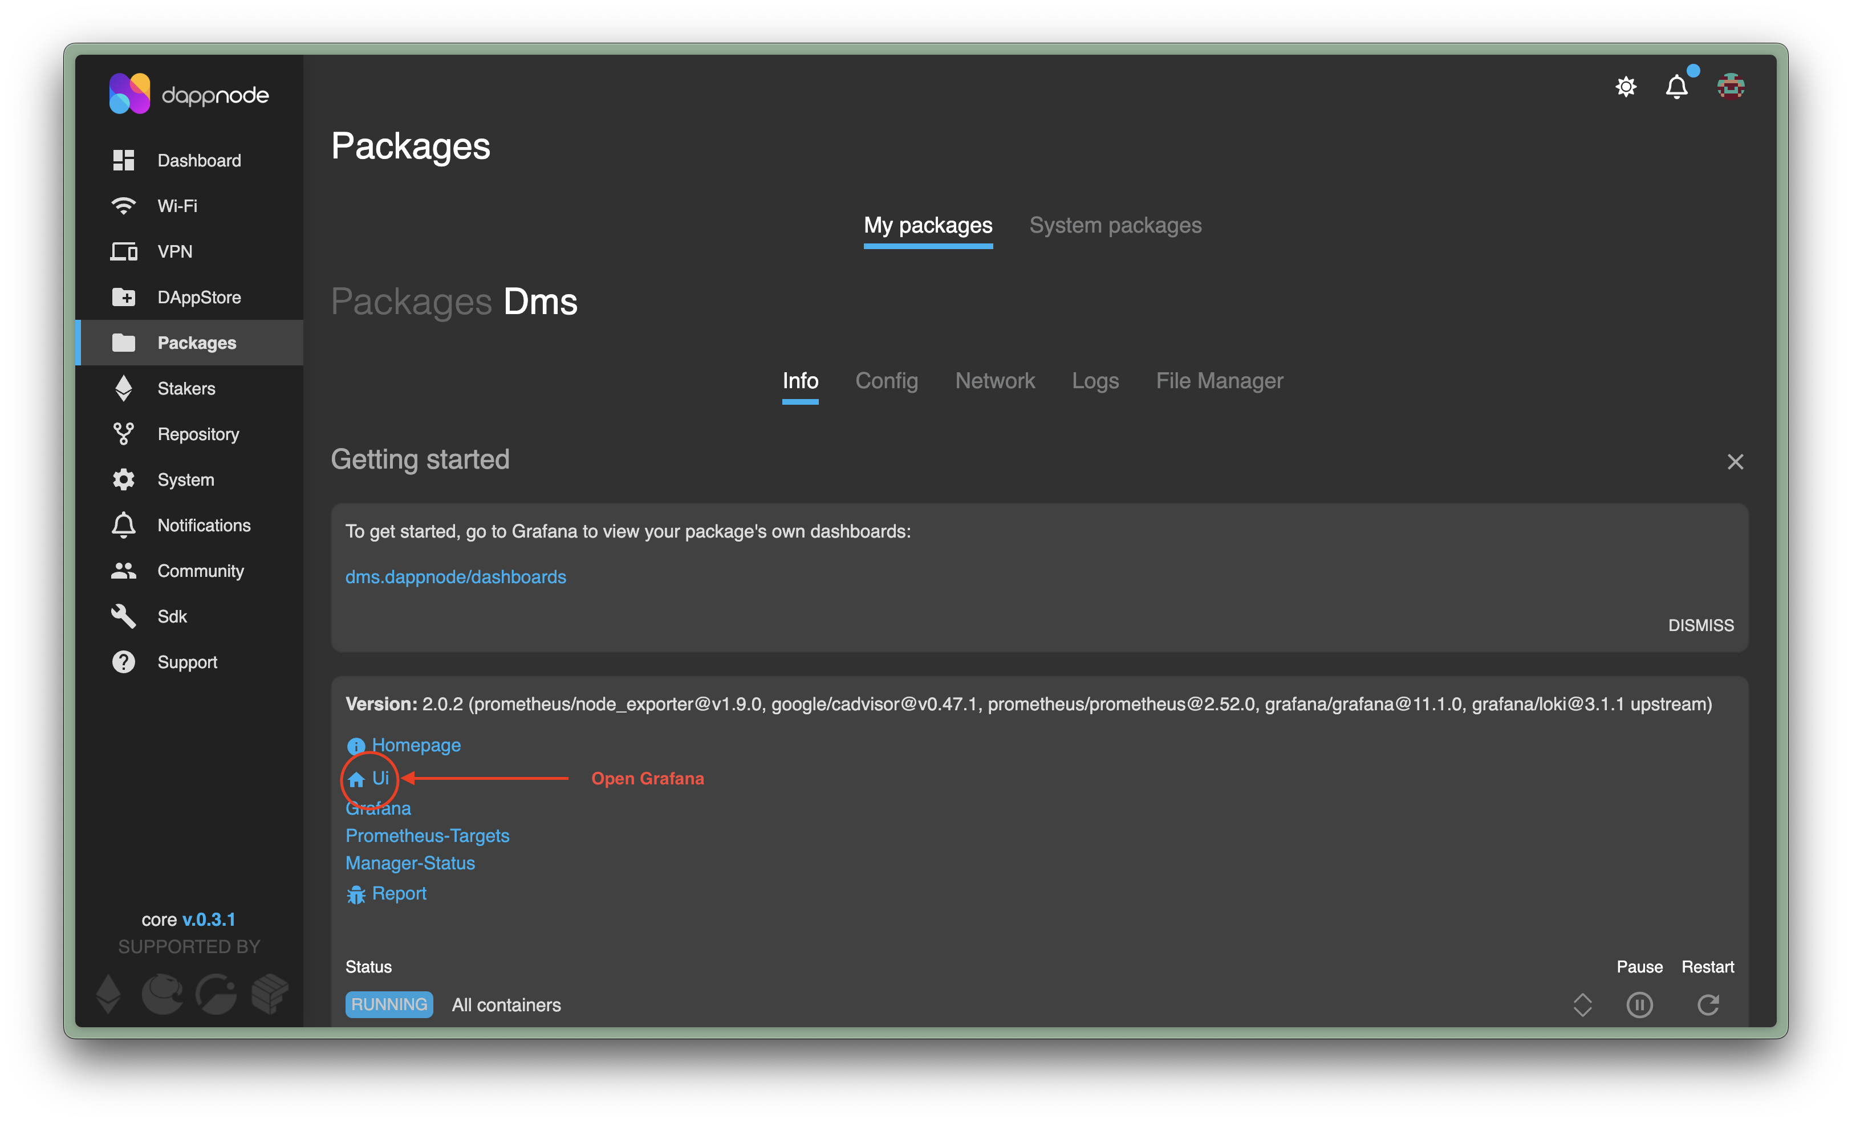Click the Repository fork icon
The width and height of the screenshot is (1852, 1123).
(123, 434)
